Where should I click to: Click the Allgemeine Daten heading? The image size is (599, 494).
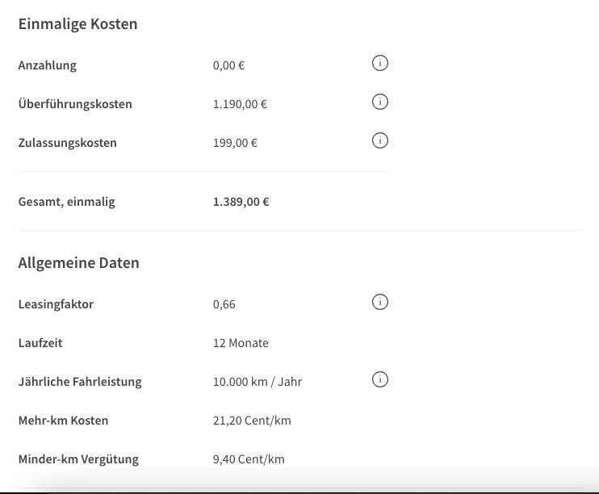(78, 263)
